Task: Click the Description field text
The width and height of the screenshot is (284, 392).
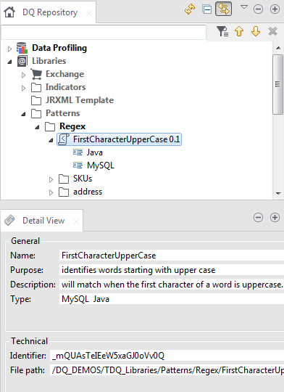Action: coord(172,285)
